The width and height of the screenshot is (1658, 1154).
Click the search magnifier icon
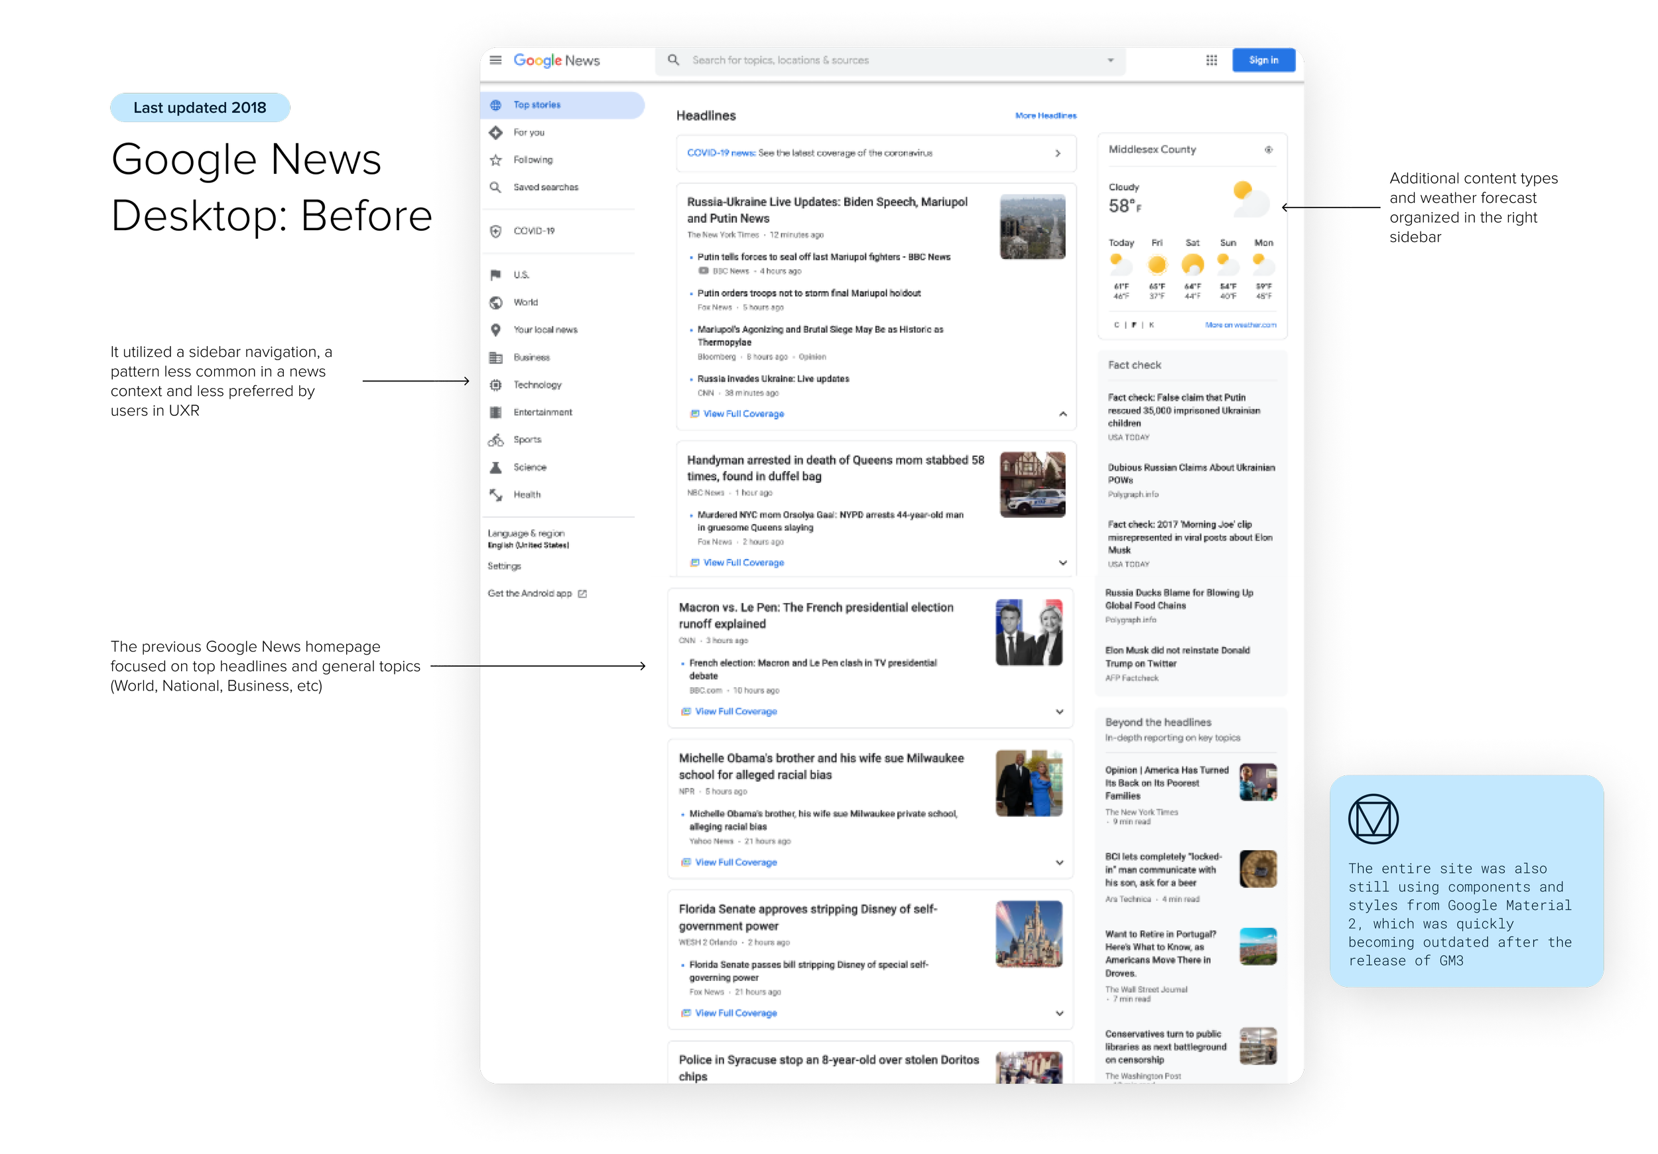[673, 60]
